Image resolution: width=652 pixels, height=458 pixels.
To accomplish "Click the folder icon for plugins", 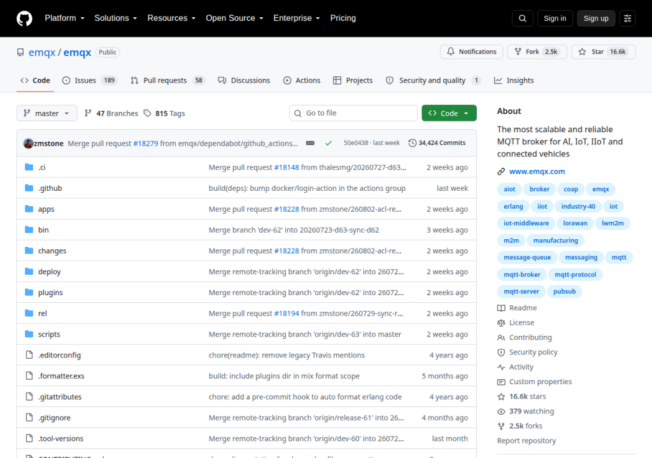I will coord(29,292).
